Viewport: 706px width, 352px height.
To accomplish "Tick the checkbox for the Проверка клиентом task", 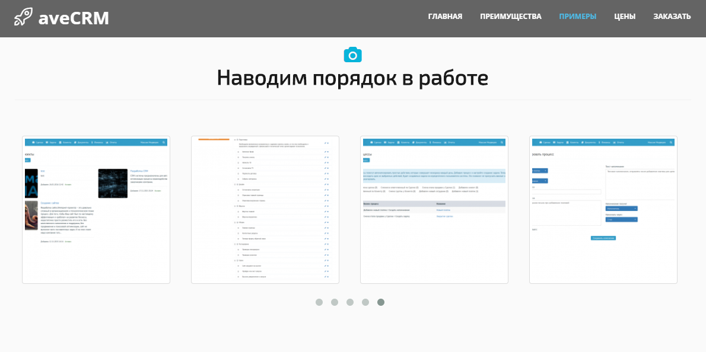I will pos(238,256).
